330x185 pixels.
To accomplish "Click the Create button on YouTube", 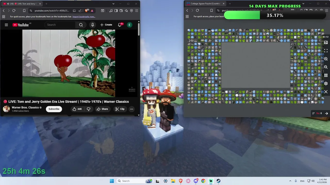I will 106,25.
